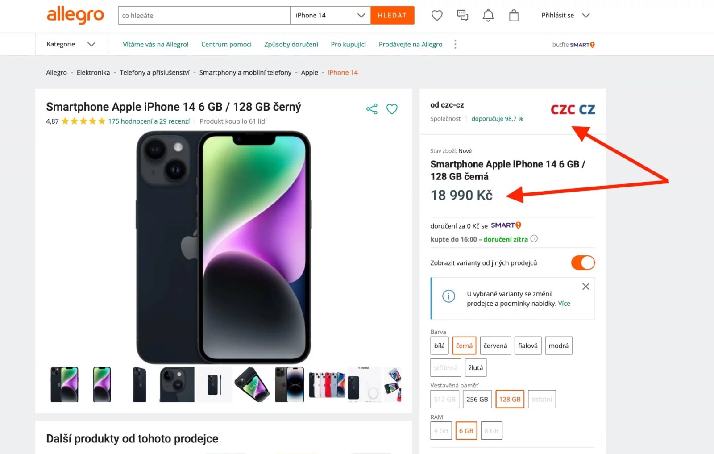Click the red iPhone color lineup thumbnail
714x454 pixels.
[327, 384]
